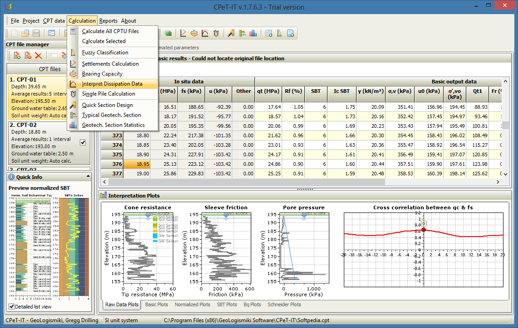The image size is (518, 328).
Task: Click the splitter handle above Interpretation Plots
Action: point(305,189)
